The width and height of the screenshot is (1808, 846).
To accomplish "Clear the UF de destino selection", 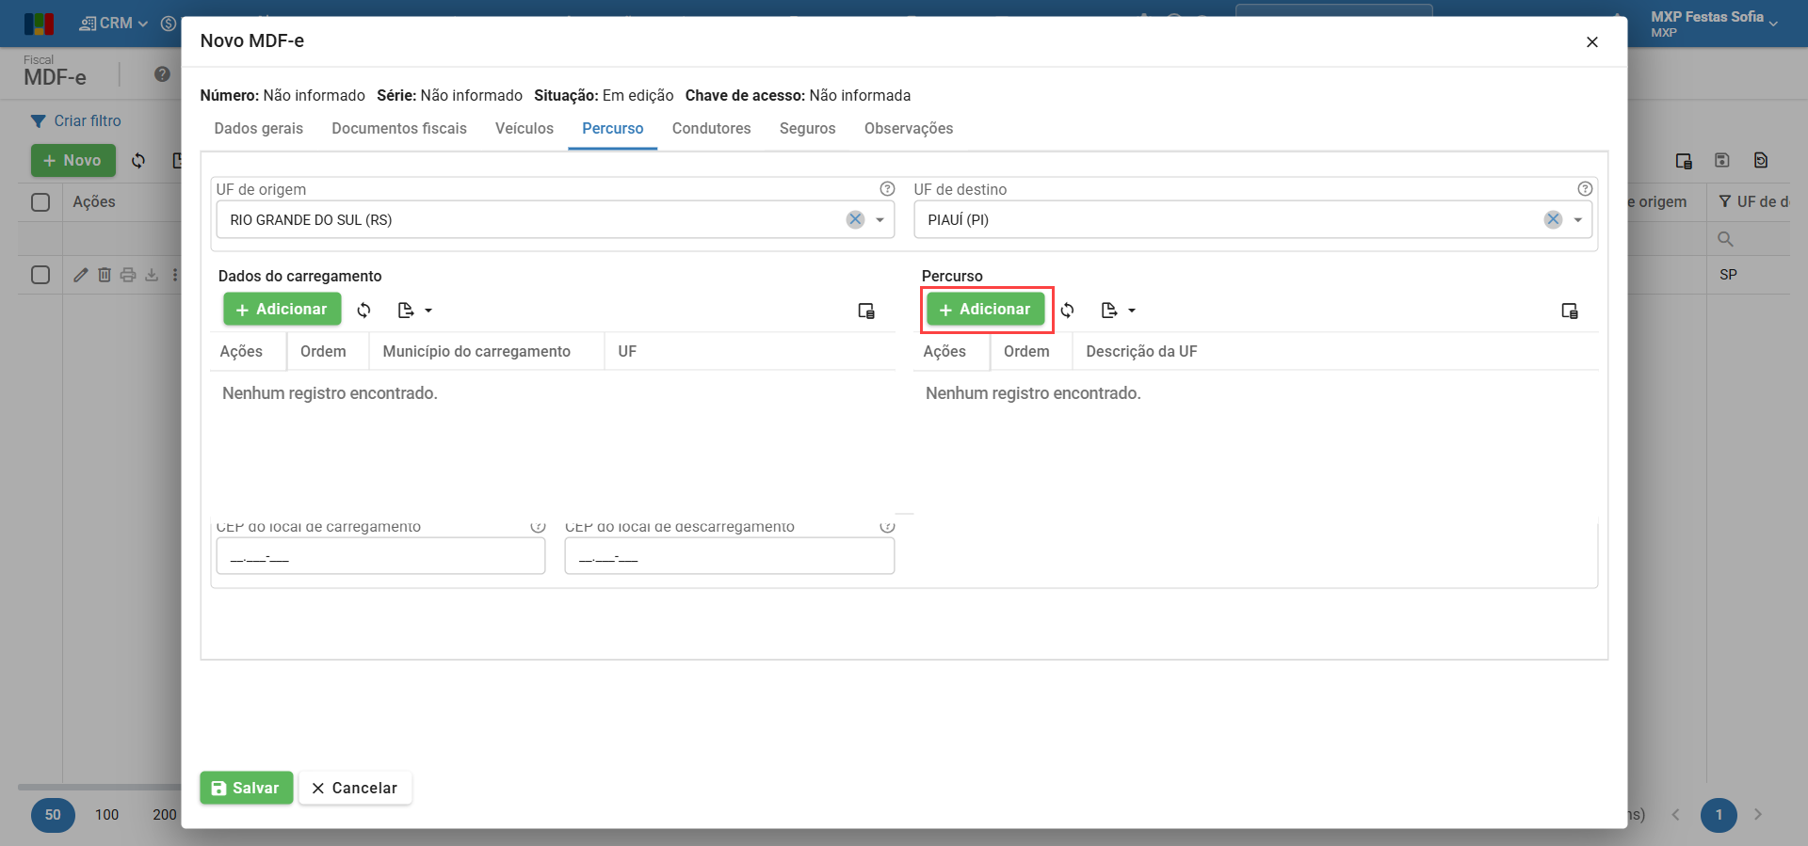I will (1553, 219).
